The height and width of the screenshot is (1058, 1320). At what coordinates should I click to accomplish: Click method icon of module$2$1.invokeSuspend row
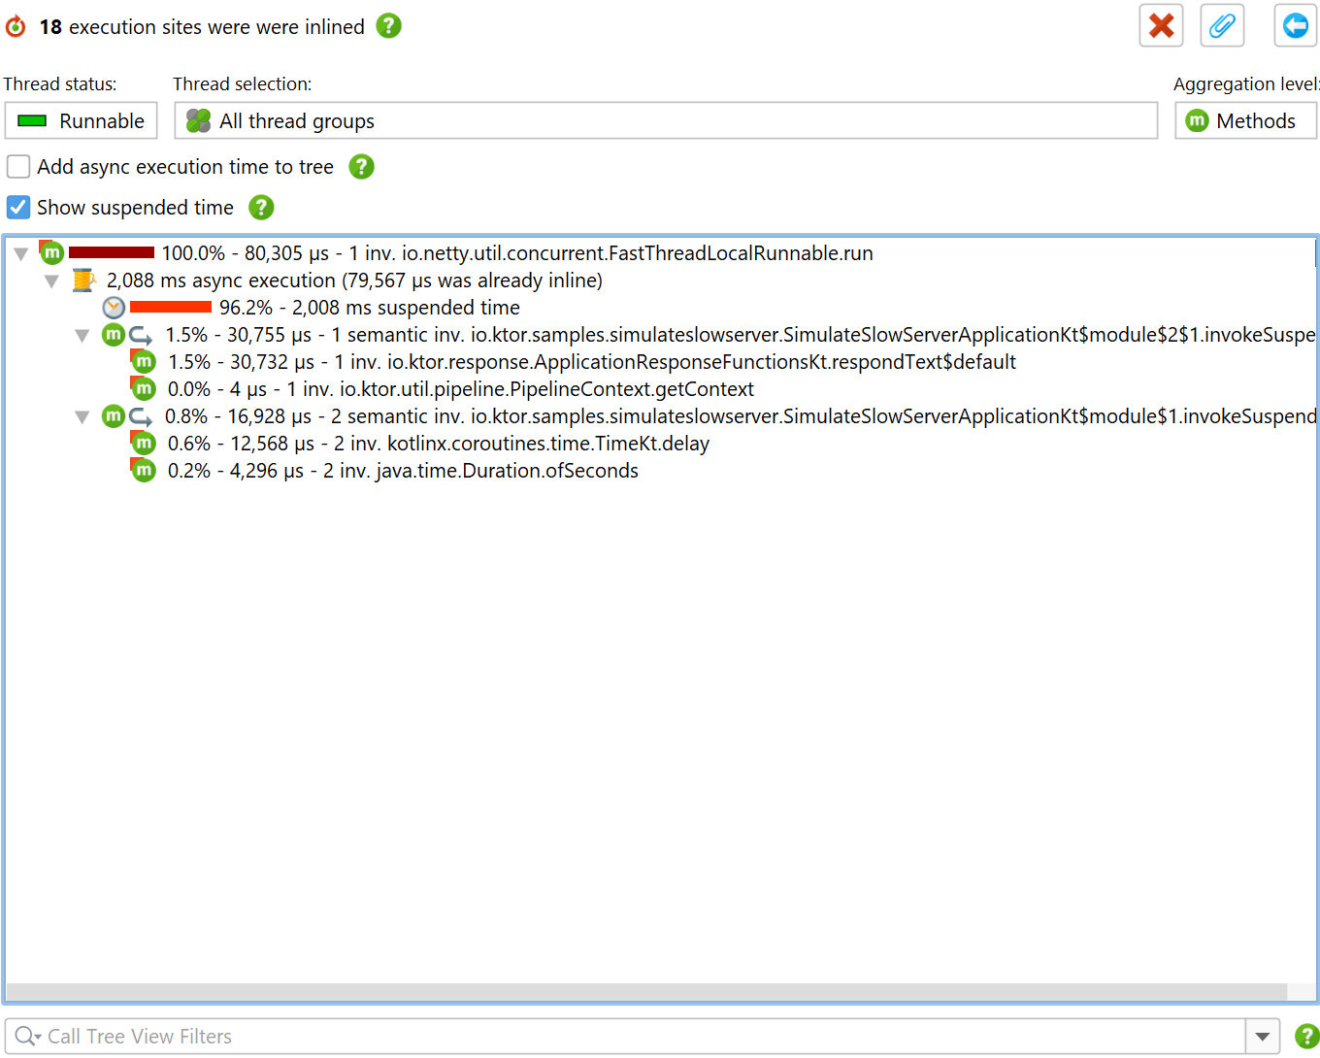click(114, 335)
